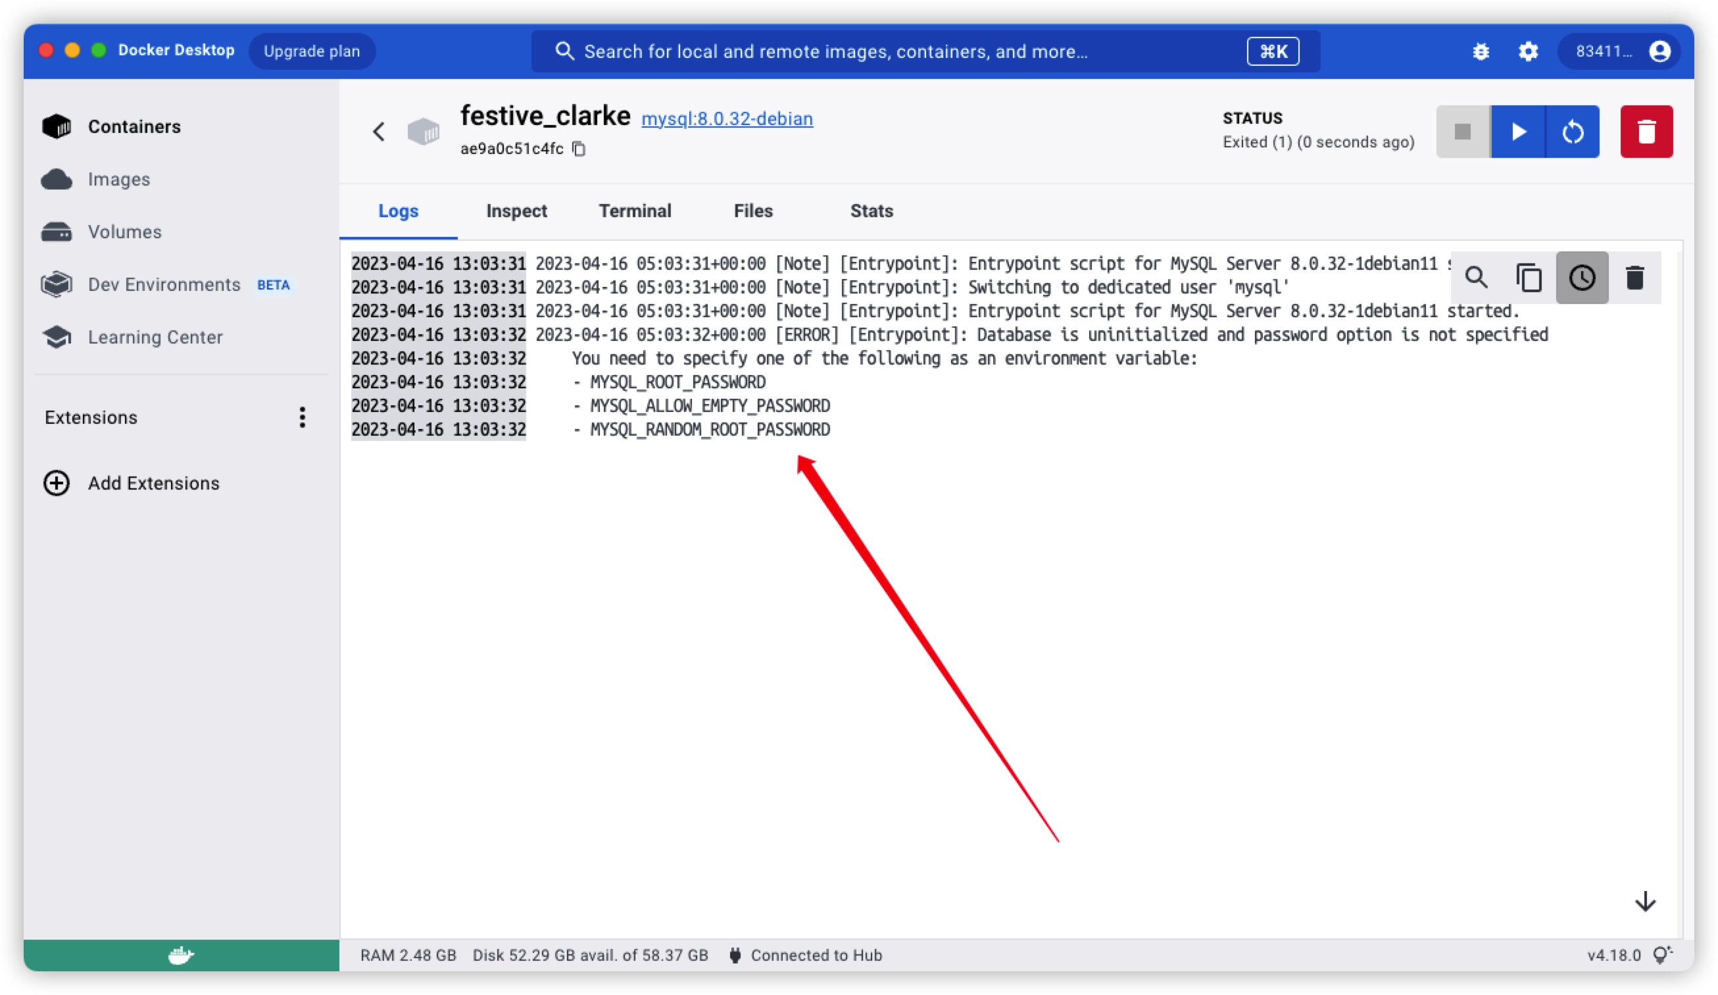Switch to the Terminal tab
The image size is (1718, 995).
tap(635, 210)
